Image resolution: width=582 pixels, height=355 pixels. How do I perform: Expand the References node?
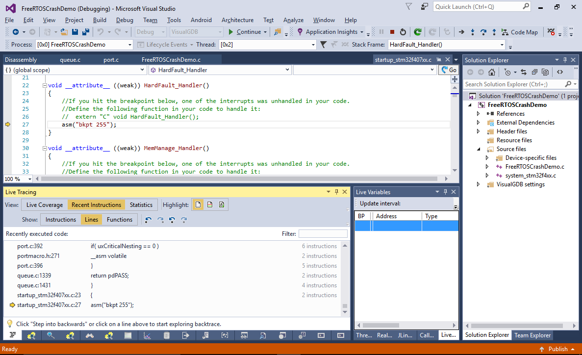(x=478, y=114)
